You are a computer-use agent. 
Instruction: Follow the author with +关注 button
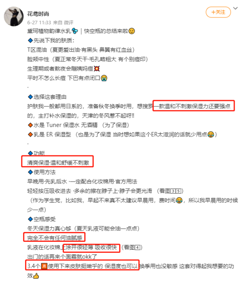point(218,12)
